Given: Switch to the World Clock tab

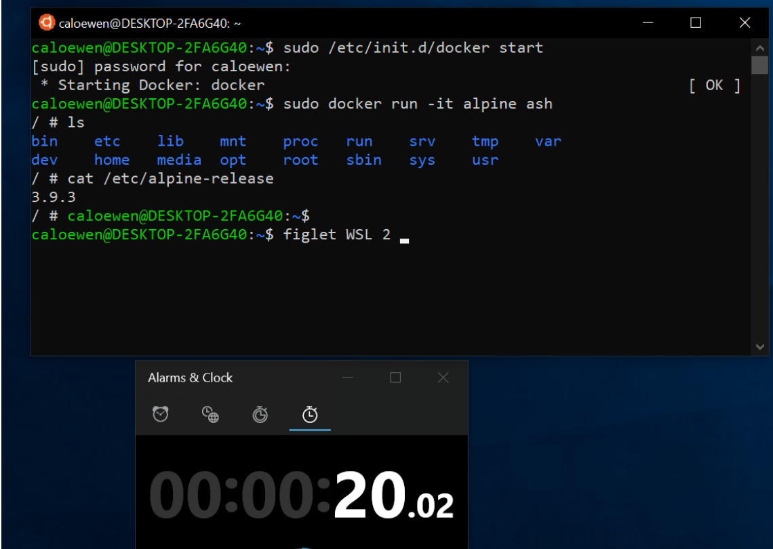Looking at the screenshot, I should (210, 414).
